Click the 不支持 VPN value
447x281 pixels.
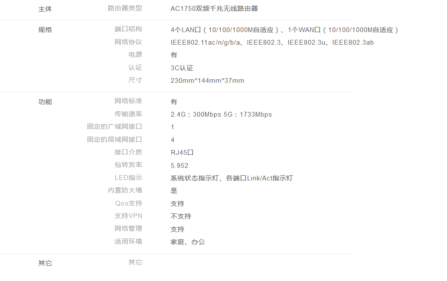pos(181,216)
